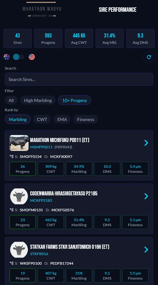This screenshot has width=158, height=285.
Task: Click the 462 kg CWT stat box
Action: pos(51,222)
